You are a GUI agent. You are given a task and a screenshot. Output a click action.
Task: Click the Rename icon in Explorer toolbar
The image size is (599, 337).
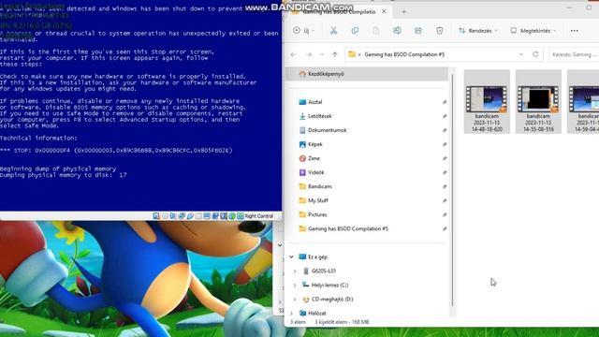(397, 31)
